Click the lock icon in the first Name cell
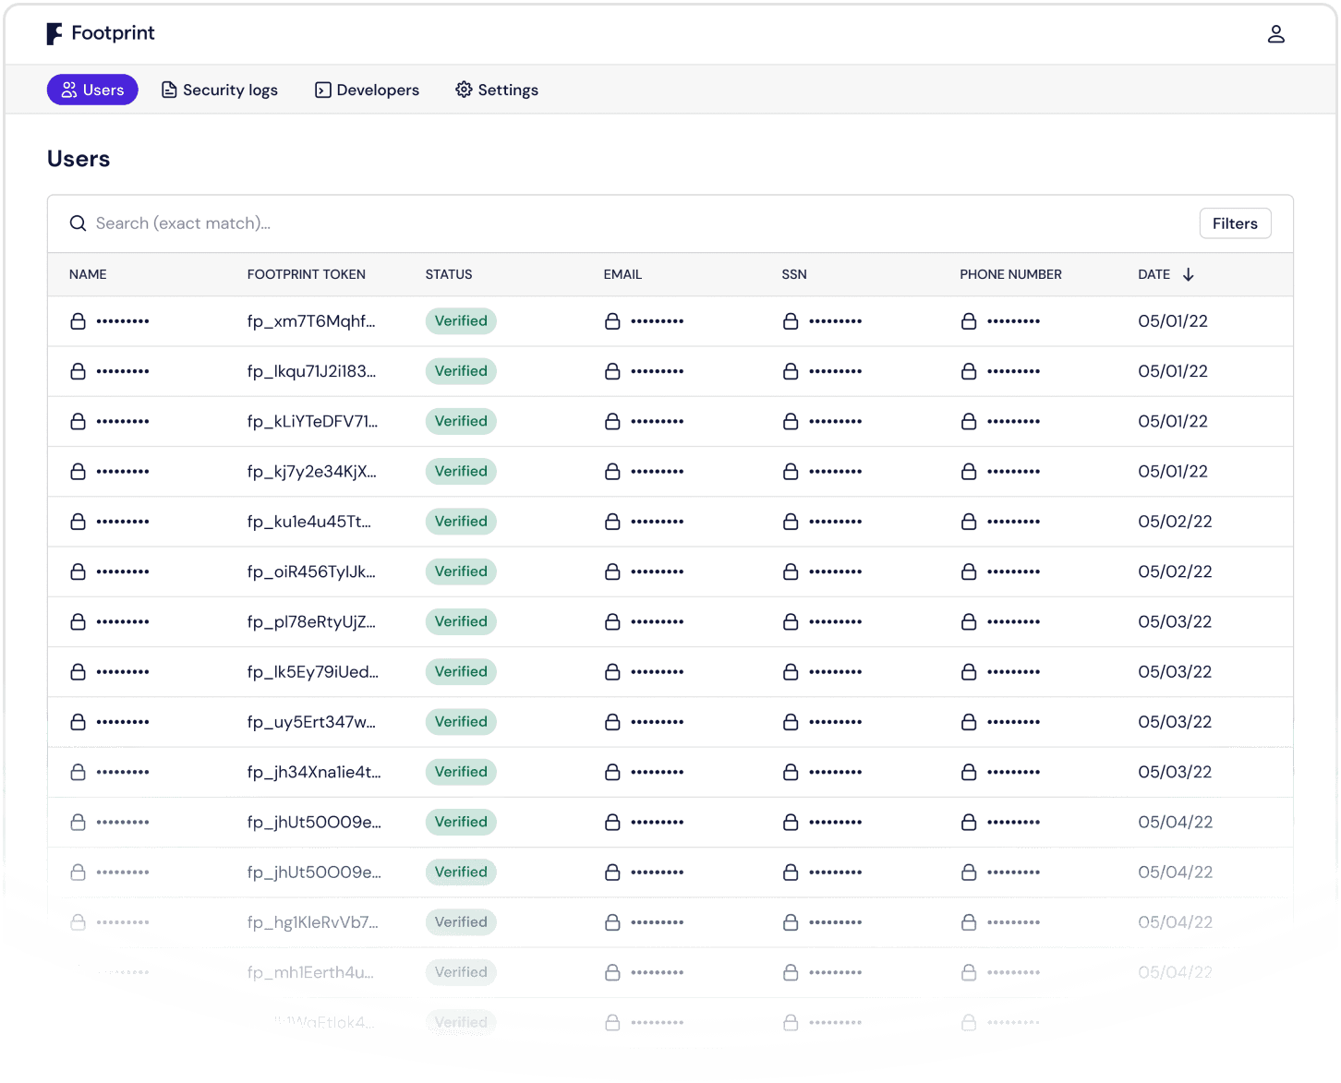1341x1083 pixels. click(x=78, y=320)
